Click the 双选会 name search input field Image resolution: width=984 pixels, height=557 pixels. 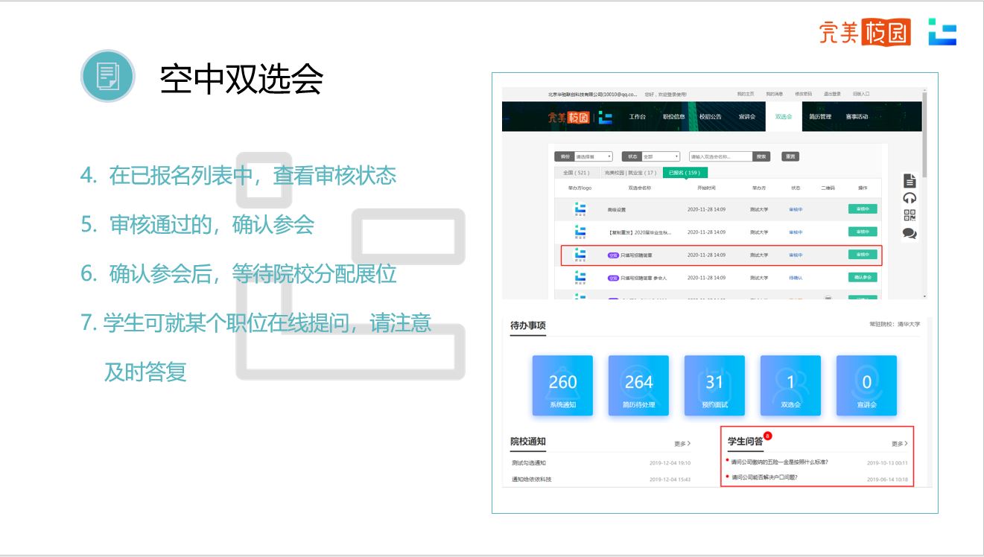[x=720, y=156]
